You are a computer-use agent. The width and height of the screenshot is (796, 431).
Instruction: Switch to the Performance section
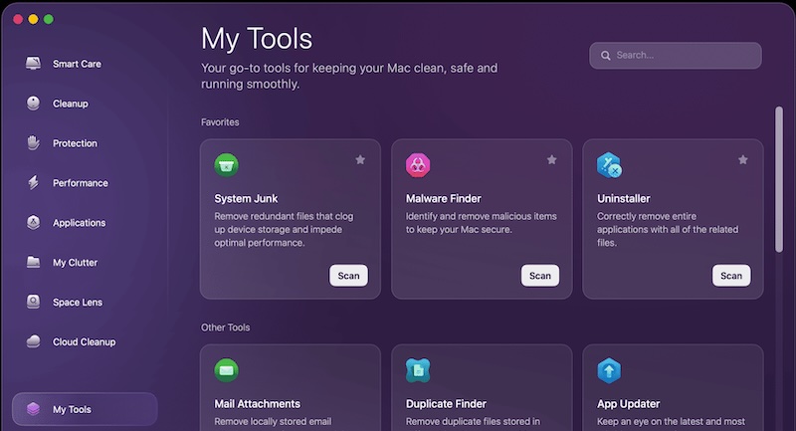click(81, 183)
